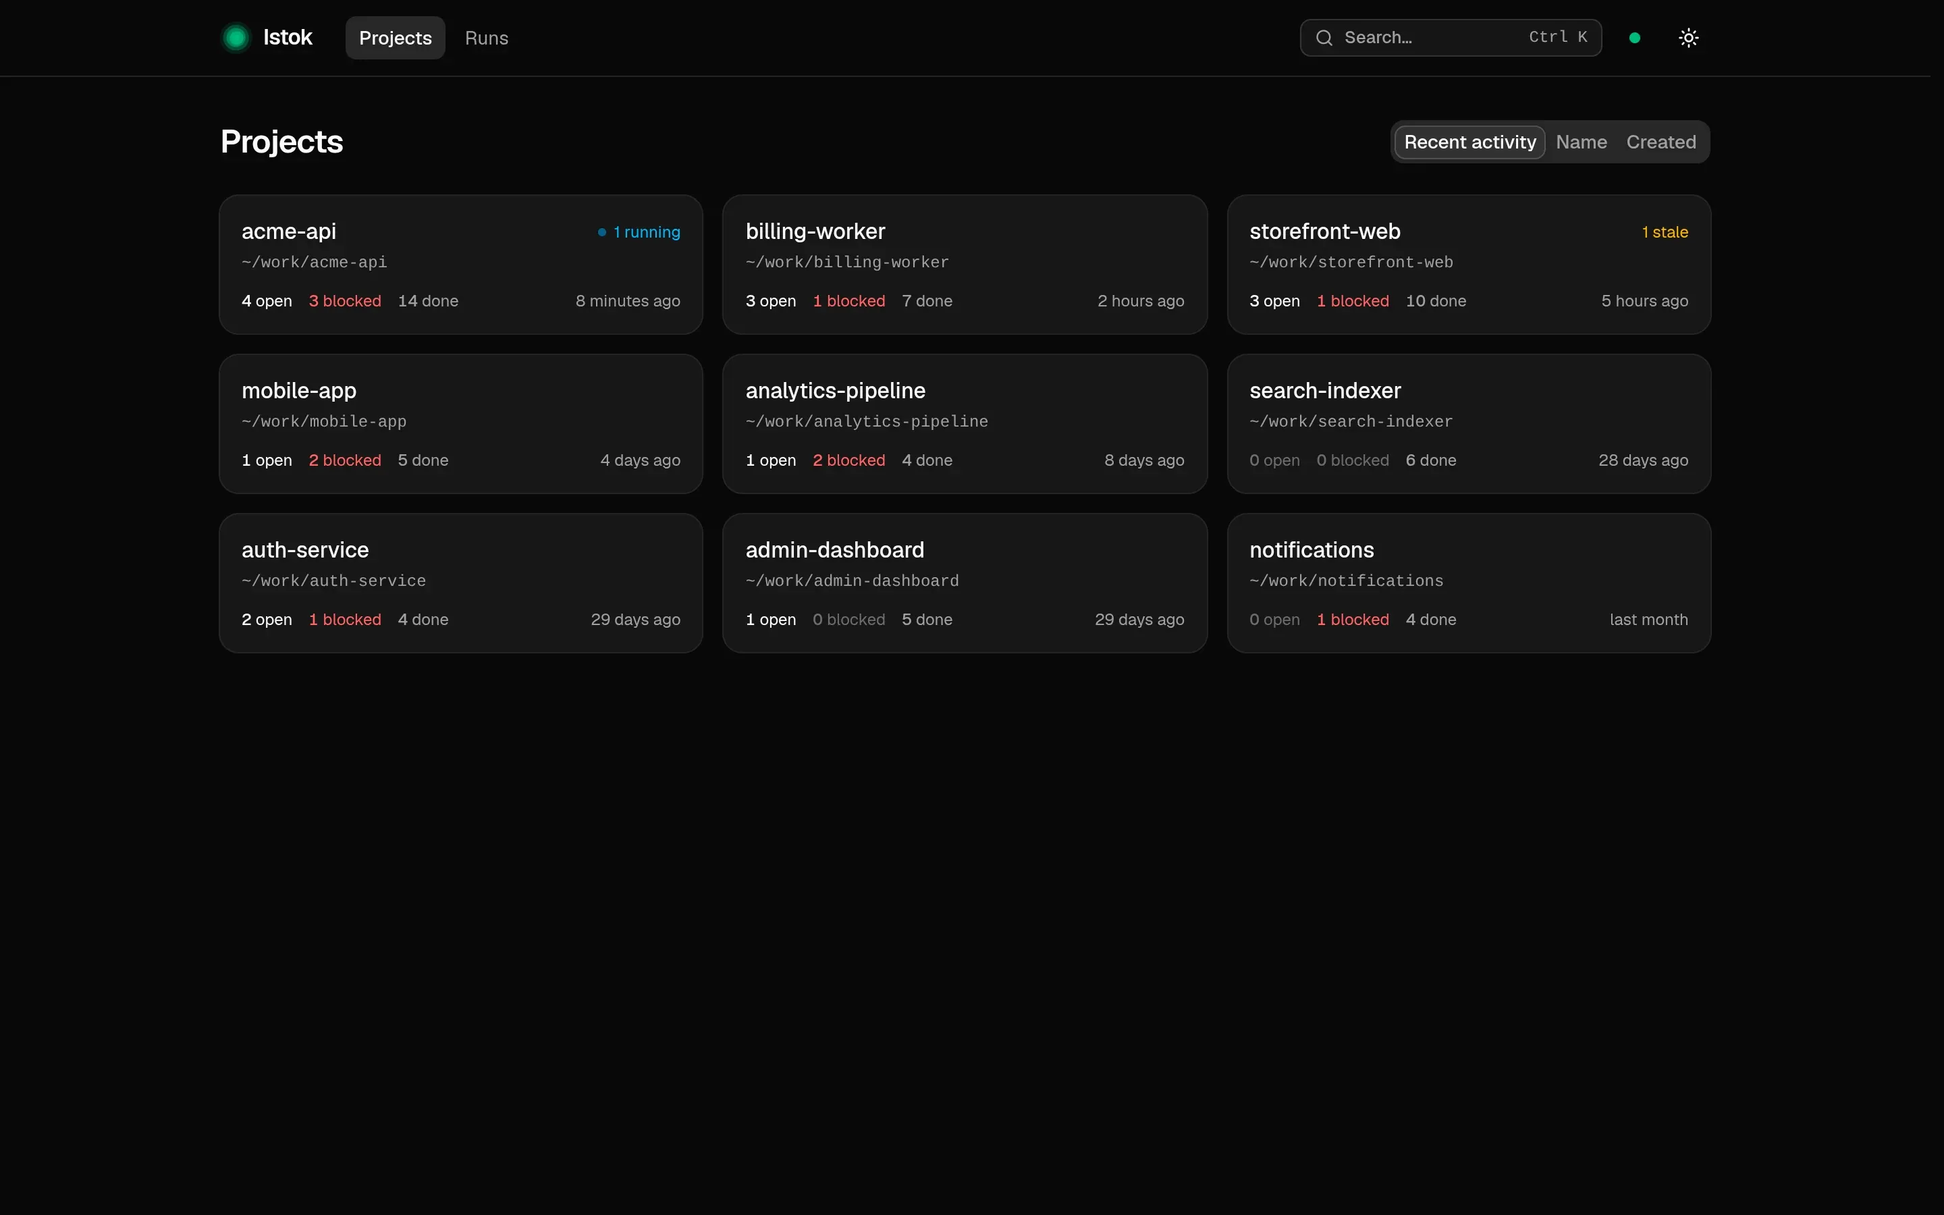Click the ~/work/mobile-app path
The width and height of the screenshot is (1944, 1215).
pos(324,422)
